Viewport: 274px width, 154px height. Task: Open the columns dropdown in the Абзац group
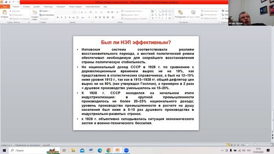pos(113,18)
